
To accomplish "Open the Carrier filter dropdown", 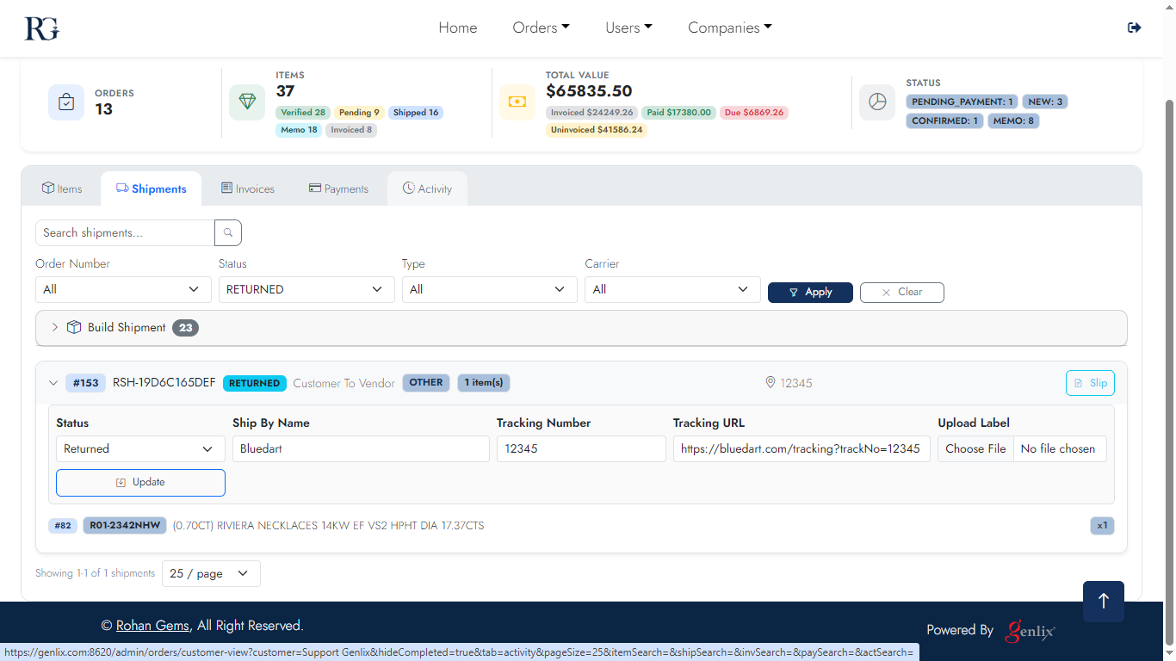I will [x=672, y=290].
